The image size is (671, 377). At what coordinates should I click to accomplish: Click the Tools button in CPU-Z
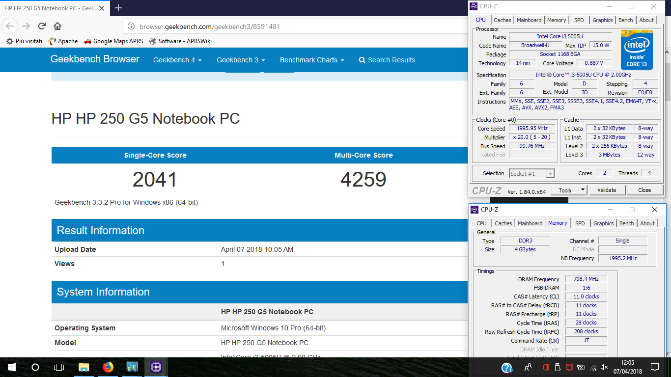[x=565, y=190]
